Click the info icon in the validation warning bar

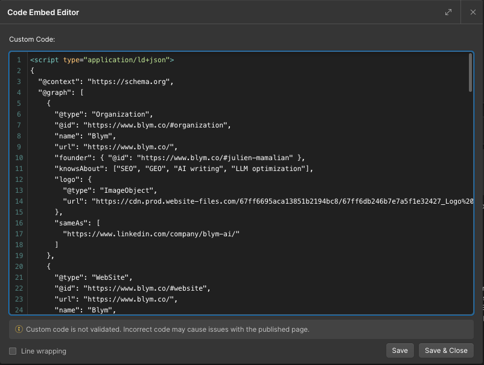click(19, 329)
